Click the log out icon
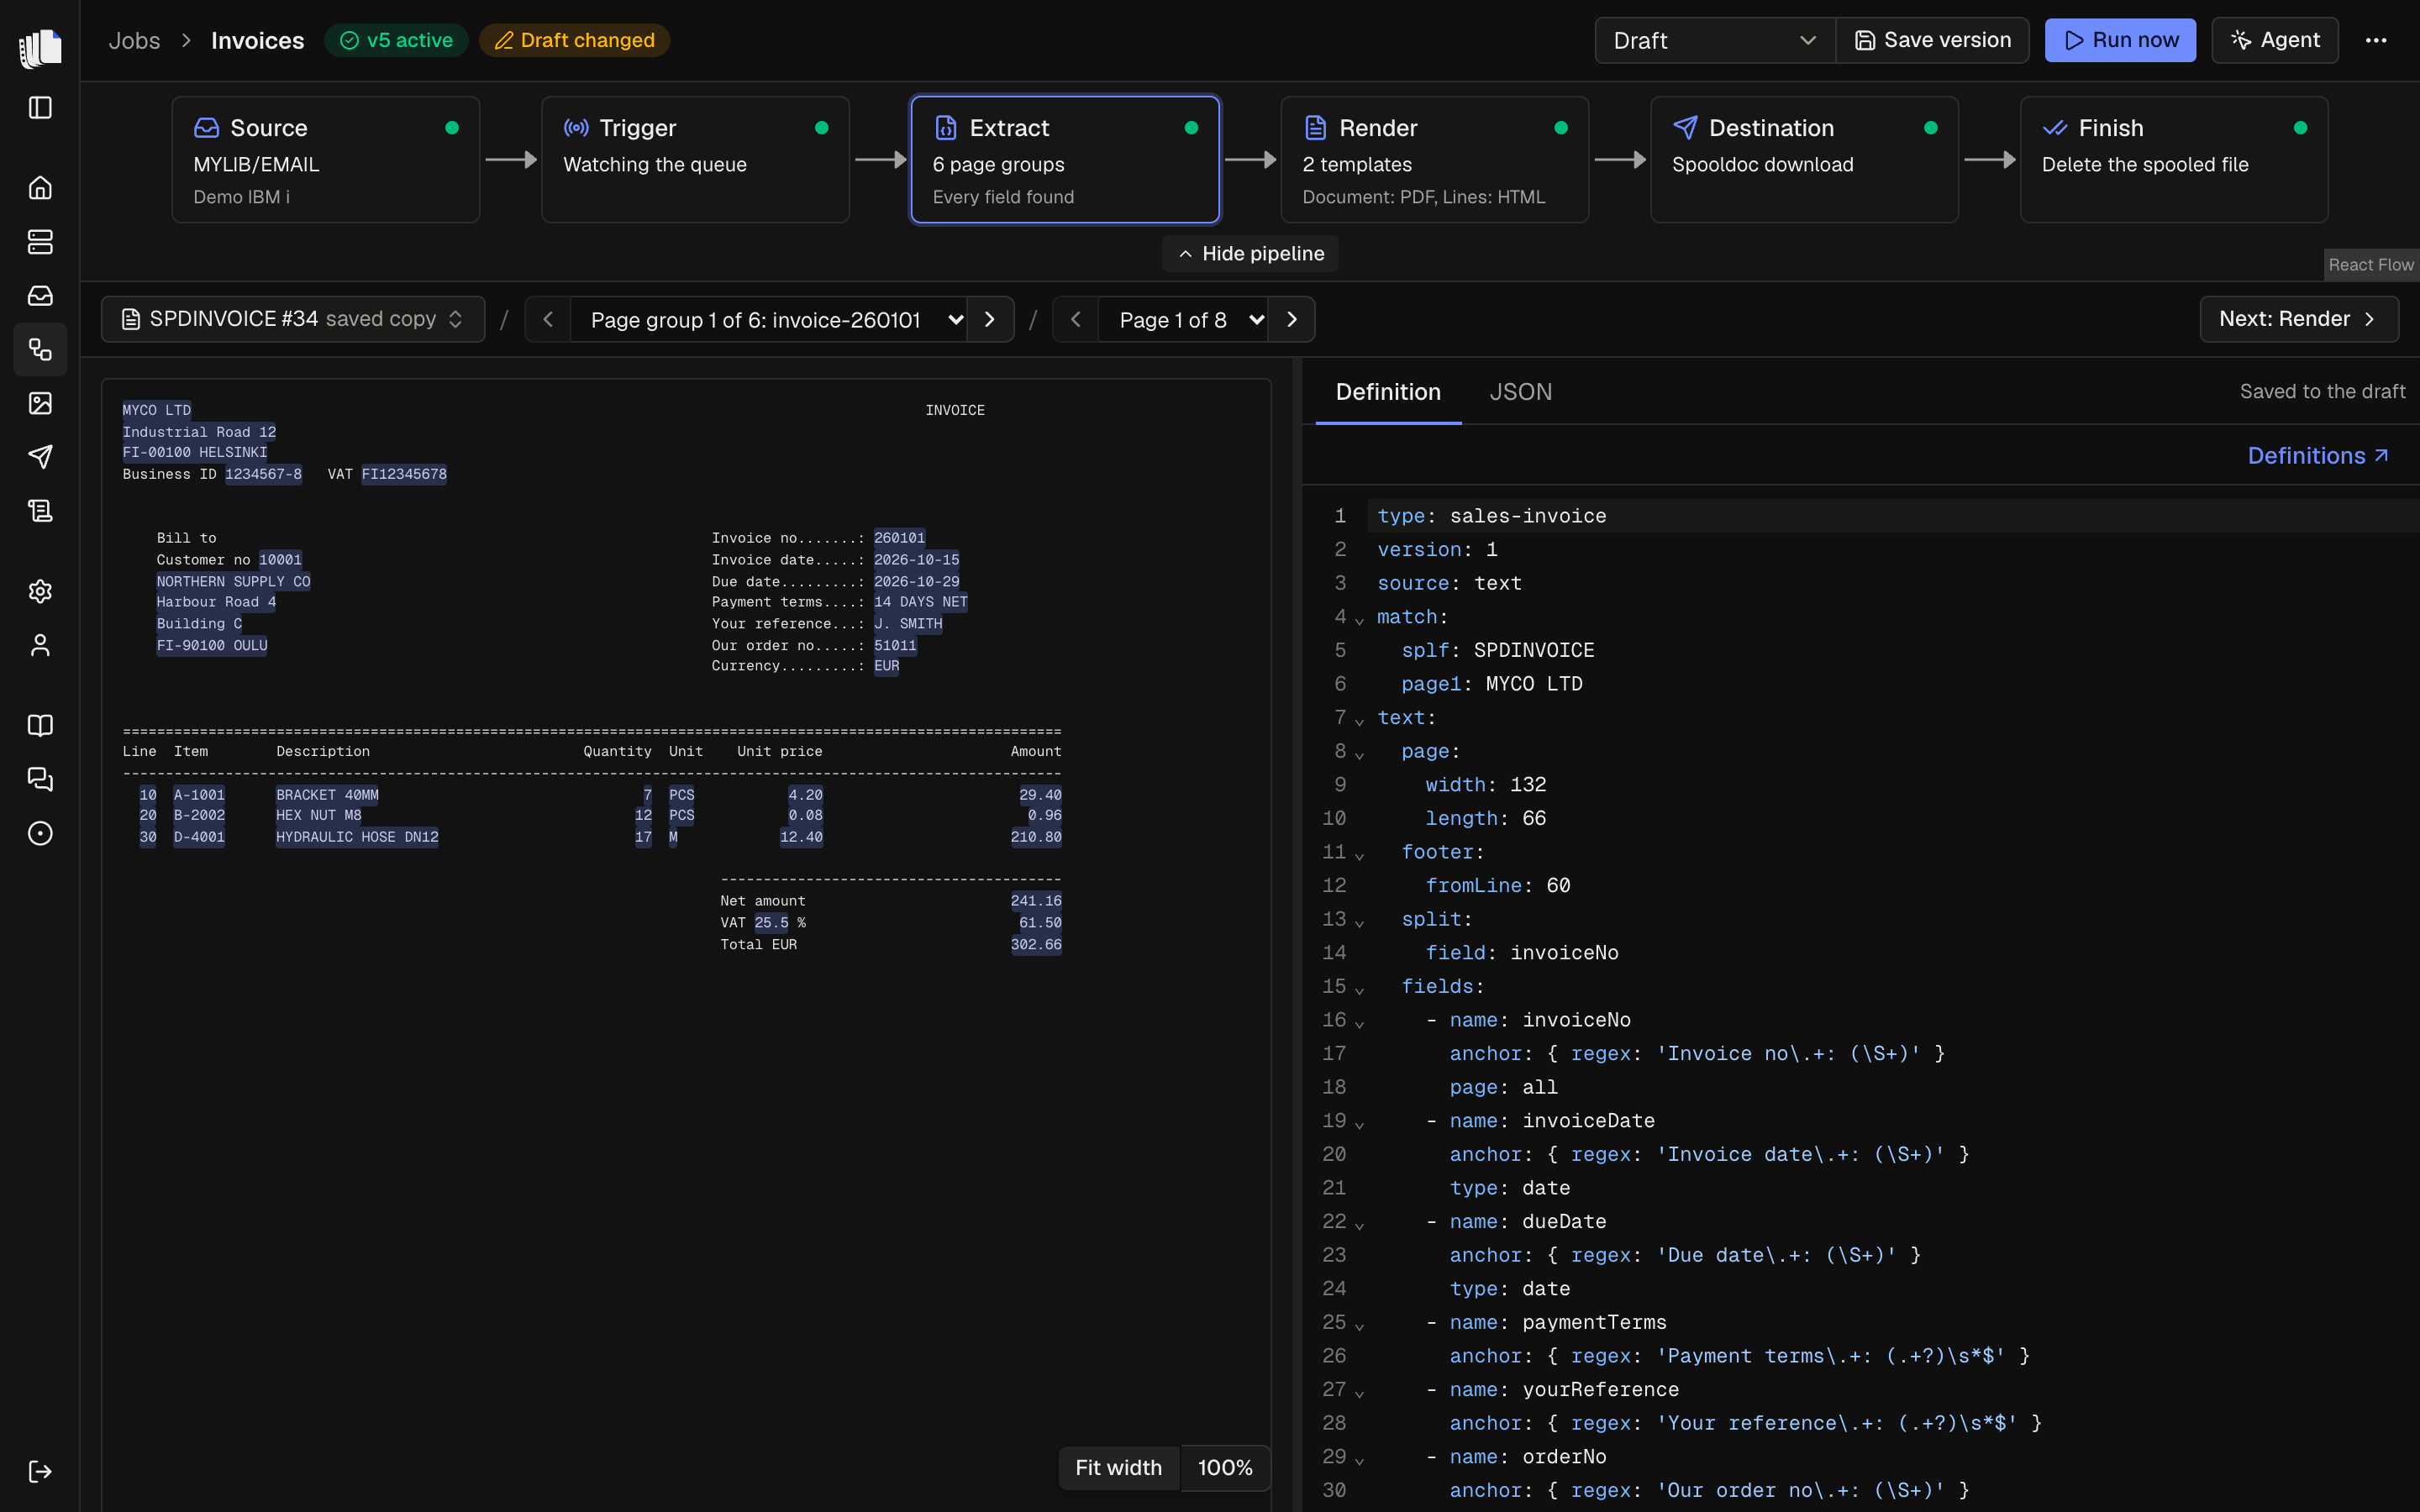Viewport: 2420px width, 1512px height. coord(40,1471)
